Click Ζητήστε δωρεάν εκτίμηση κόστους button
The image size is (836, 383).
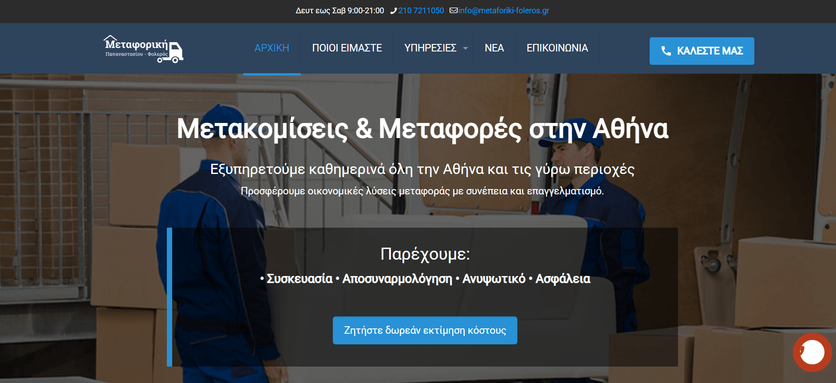click(425, 330)
